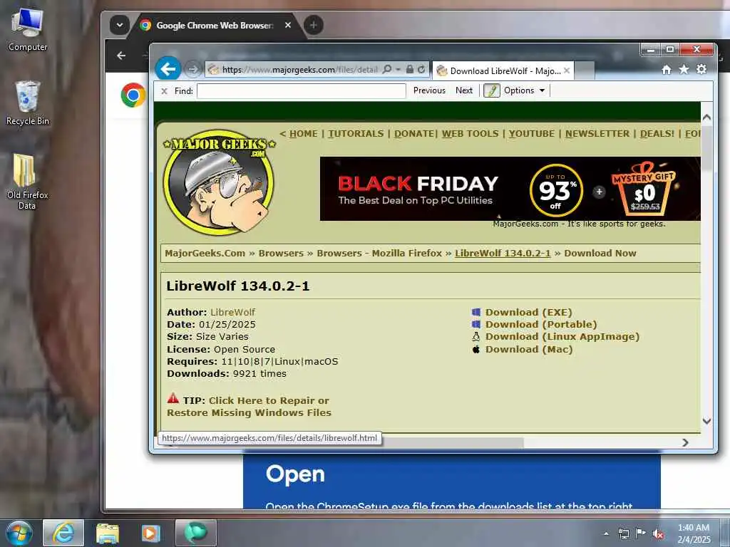
Task: Click the search magnifier in address bar
Action: tap(387, 69)
